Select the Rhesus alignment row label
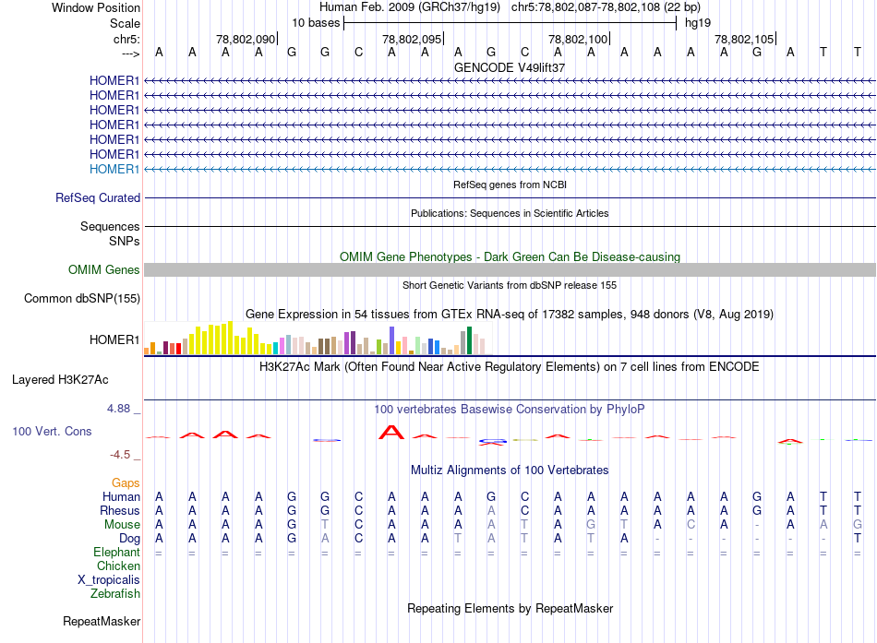This screenshot has height=643, width=877. coord(120,510)
